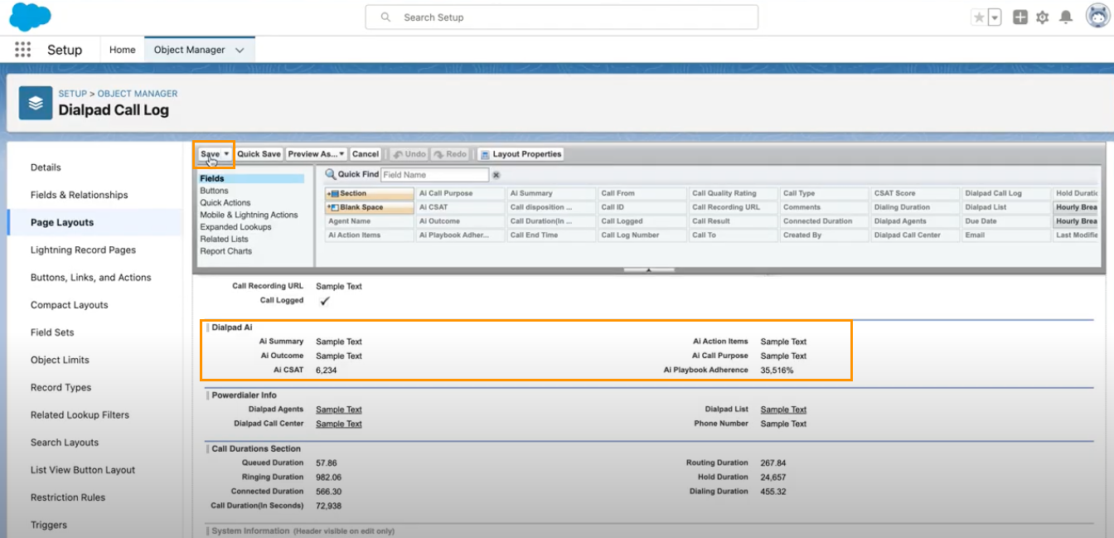Click the search icon in Search Setup

[385, 17]
